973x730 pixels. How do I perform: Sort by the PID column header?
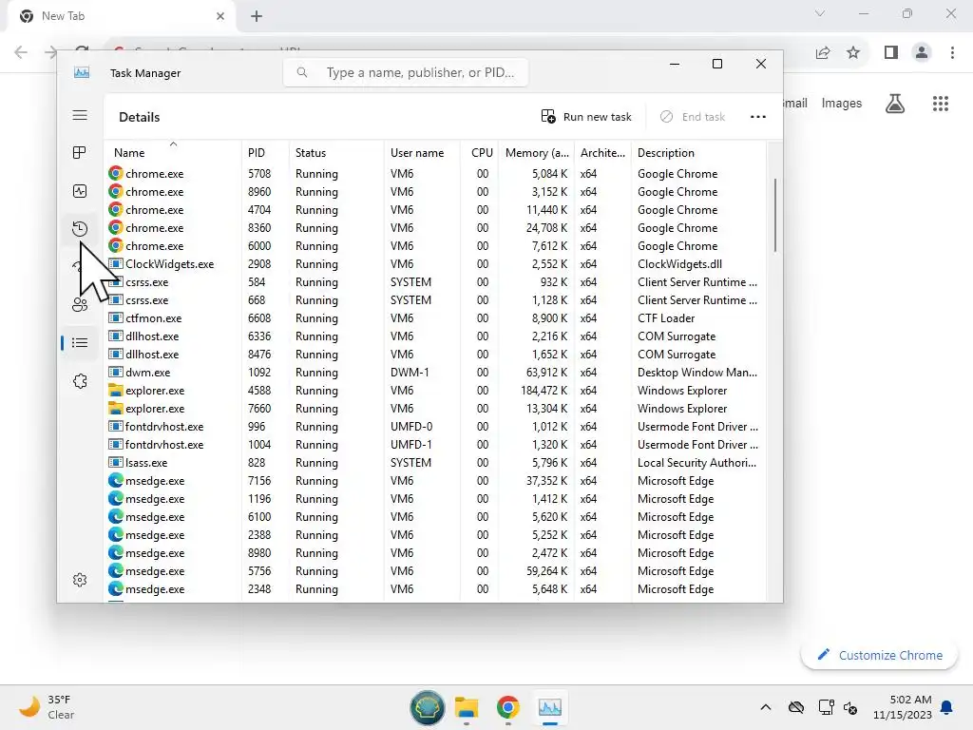click(265, 153)
